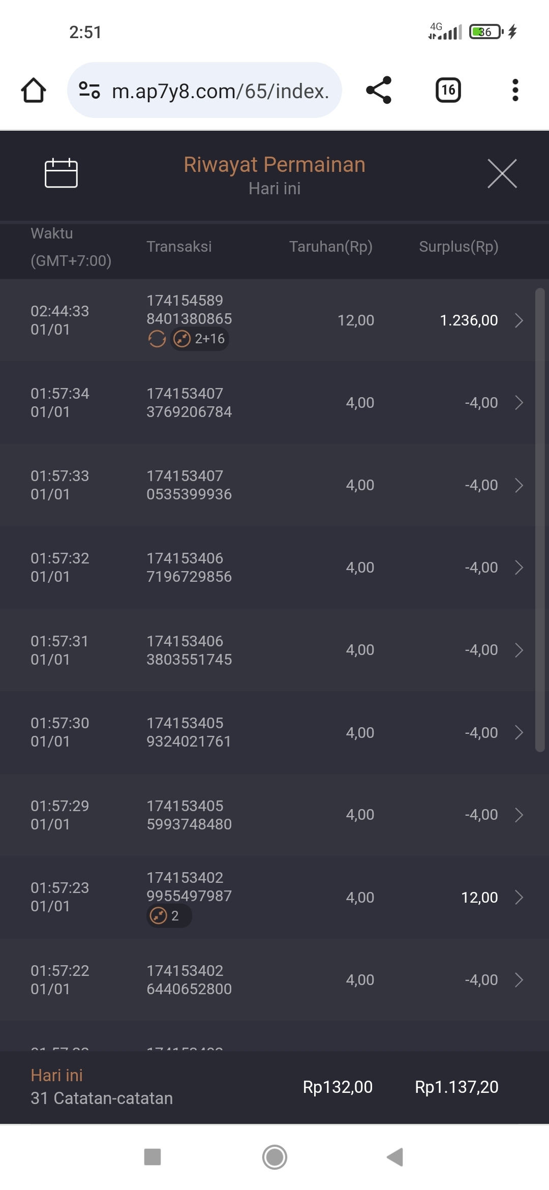Screen dimensions: 549x1190
Task: Tap the Android recent apps square button
Action: point(152,1157)
